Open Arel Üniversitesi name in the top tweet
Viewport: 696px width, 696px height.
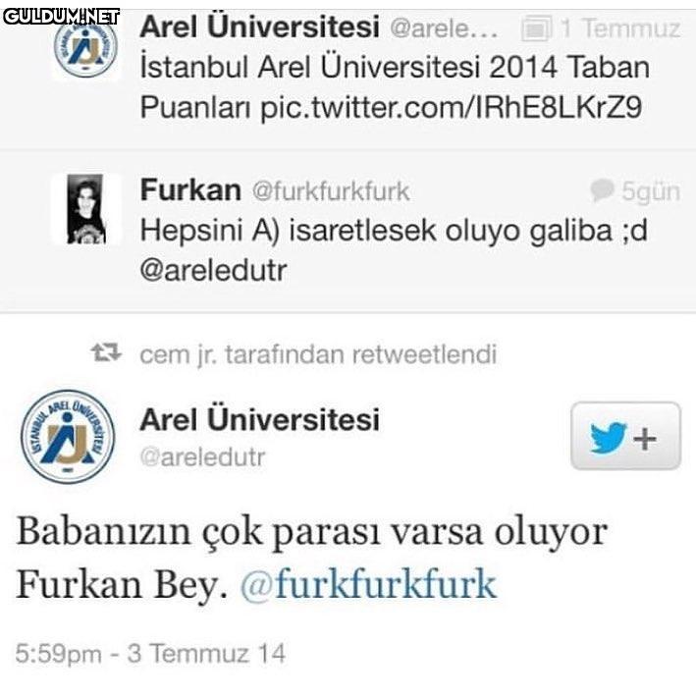[260, 27]
